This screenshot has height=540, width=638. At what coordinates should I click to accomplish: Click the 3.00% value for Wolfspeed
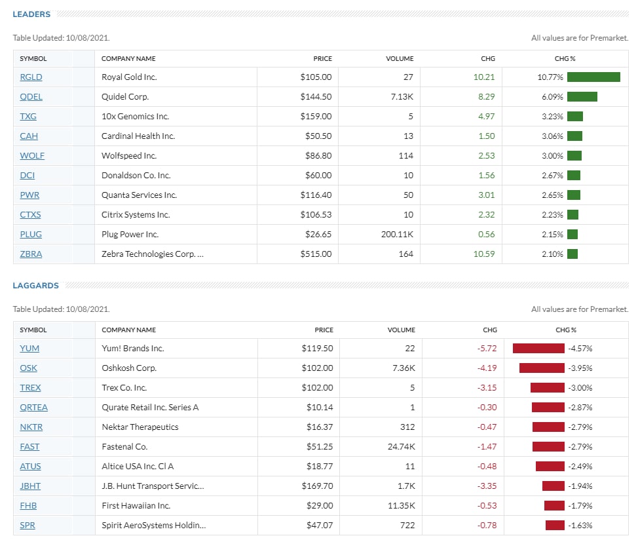[x=552, y=155]
